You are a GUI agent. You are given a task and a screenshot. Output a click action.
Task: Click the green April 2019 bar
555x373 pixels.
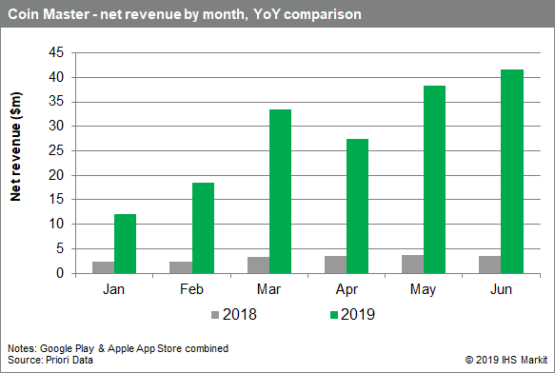(357, 206)
